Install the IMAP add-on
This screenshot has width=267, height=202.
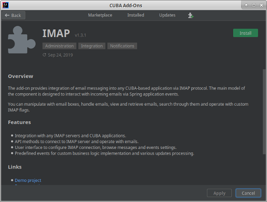246,33
